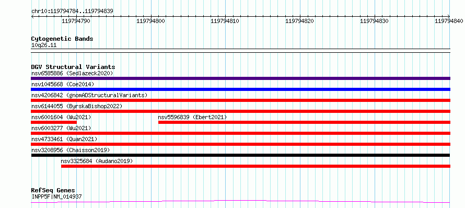The image size is (465, 208).
Task: Click the INPP5F|NM_014937 gene label
Action: [x=56, y=197]
